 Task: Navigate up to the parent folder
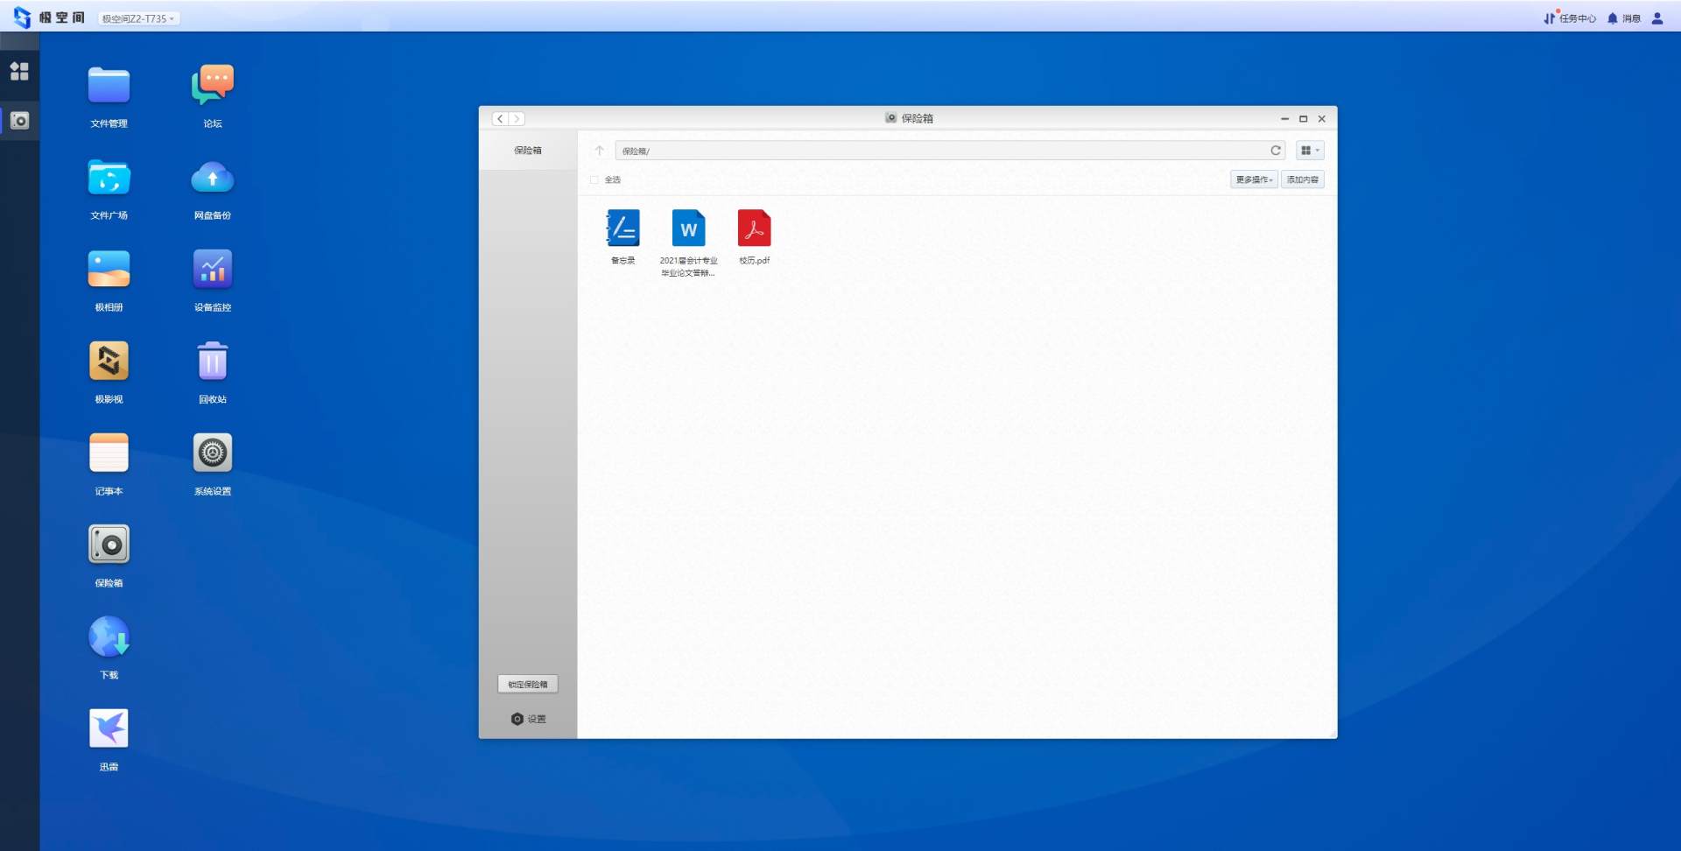[x=600, y=151]
